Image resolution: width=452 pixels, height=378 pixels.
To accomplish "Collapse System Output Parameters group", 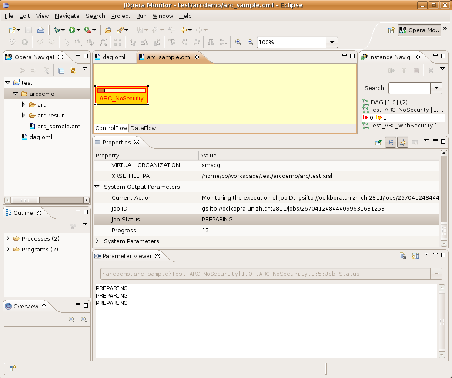I will [97, 187].
